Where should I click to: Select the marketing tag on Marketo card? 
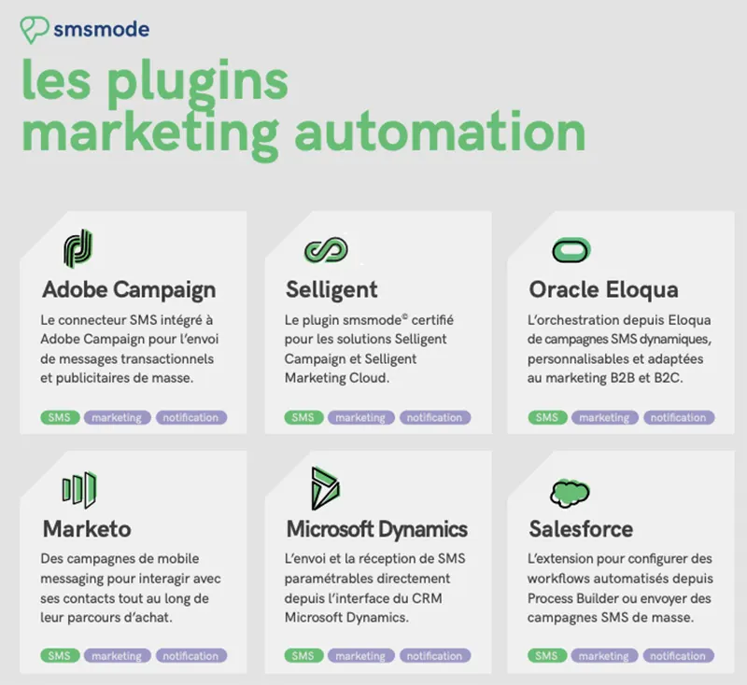[118, 655]
